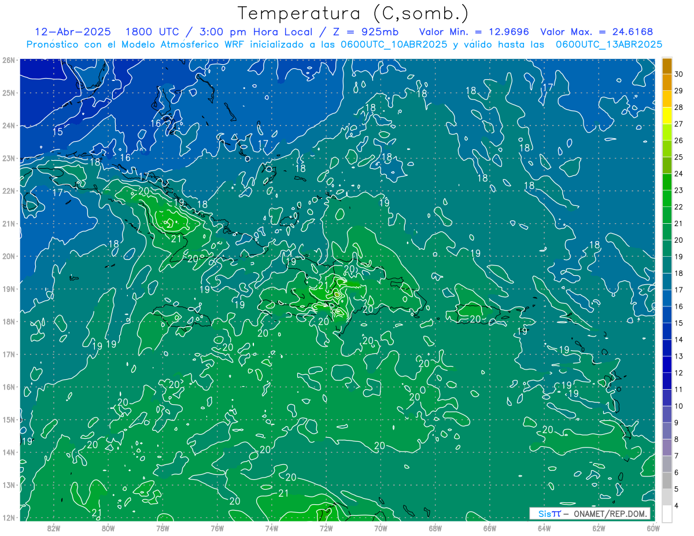Click the '20N' latitude axis label
The width and height of the screenshot is (694, 536).
[8, 256]
